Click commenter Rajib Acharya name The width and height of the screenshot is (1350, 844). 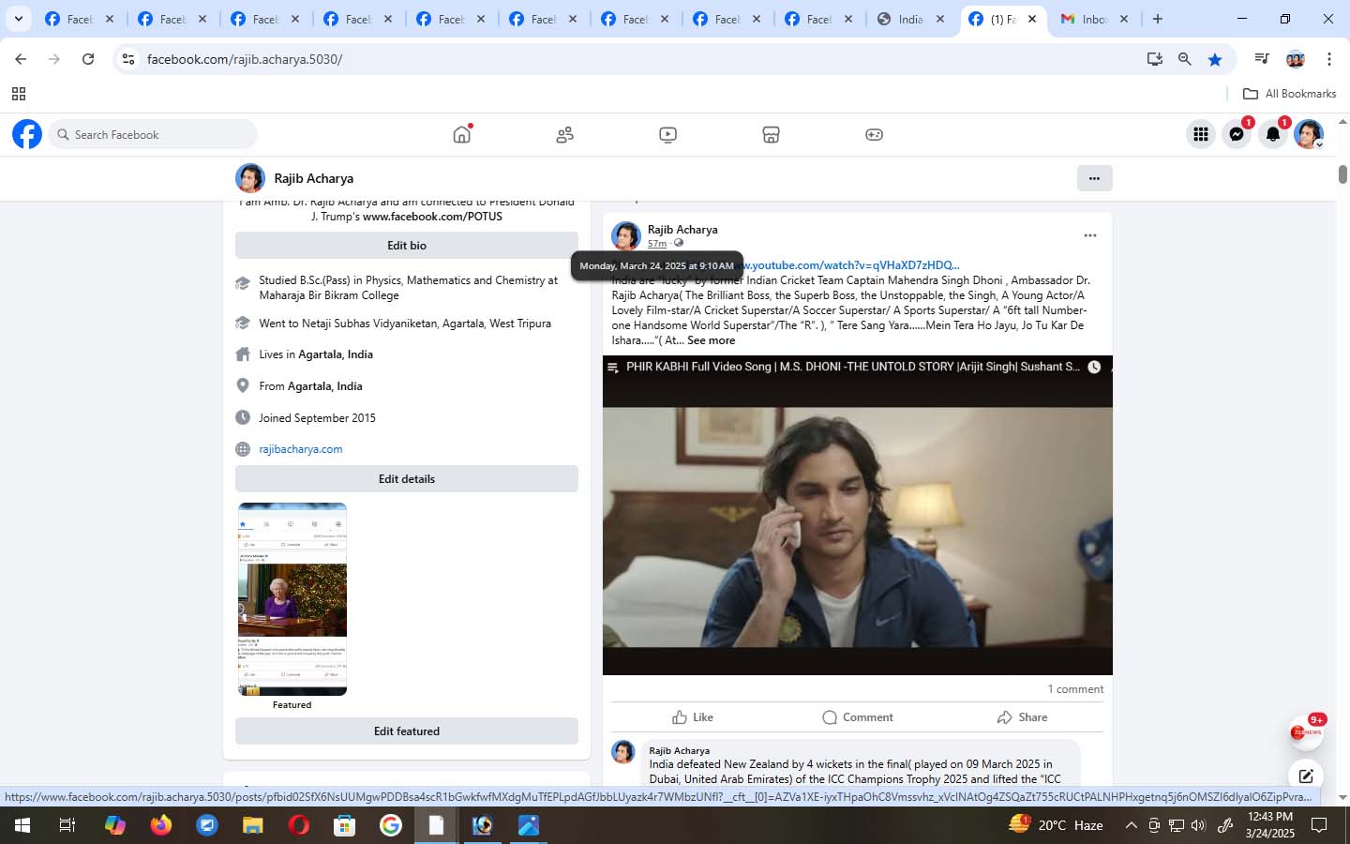[679, 750]
